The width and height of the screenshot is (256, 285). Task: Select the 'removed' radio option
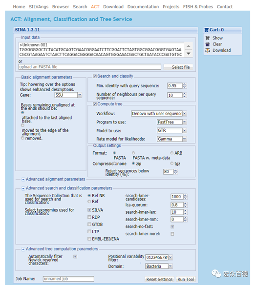click(22, 138)
